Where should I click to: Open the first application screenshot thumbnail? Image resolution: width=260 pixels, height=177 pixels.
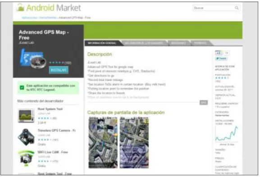tap(103, 143)
